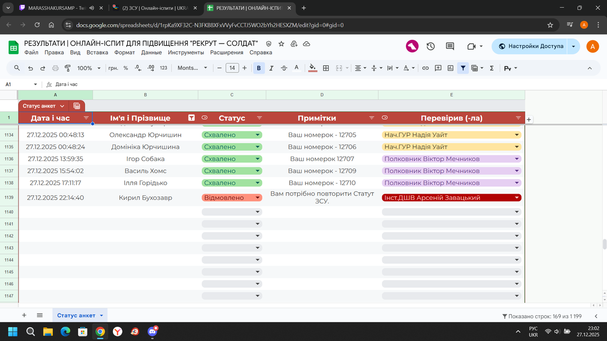The image size is (607, 341).
Task: Open filter for Статус column
Action: coord(259,118)
